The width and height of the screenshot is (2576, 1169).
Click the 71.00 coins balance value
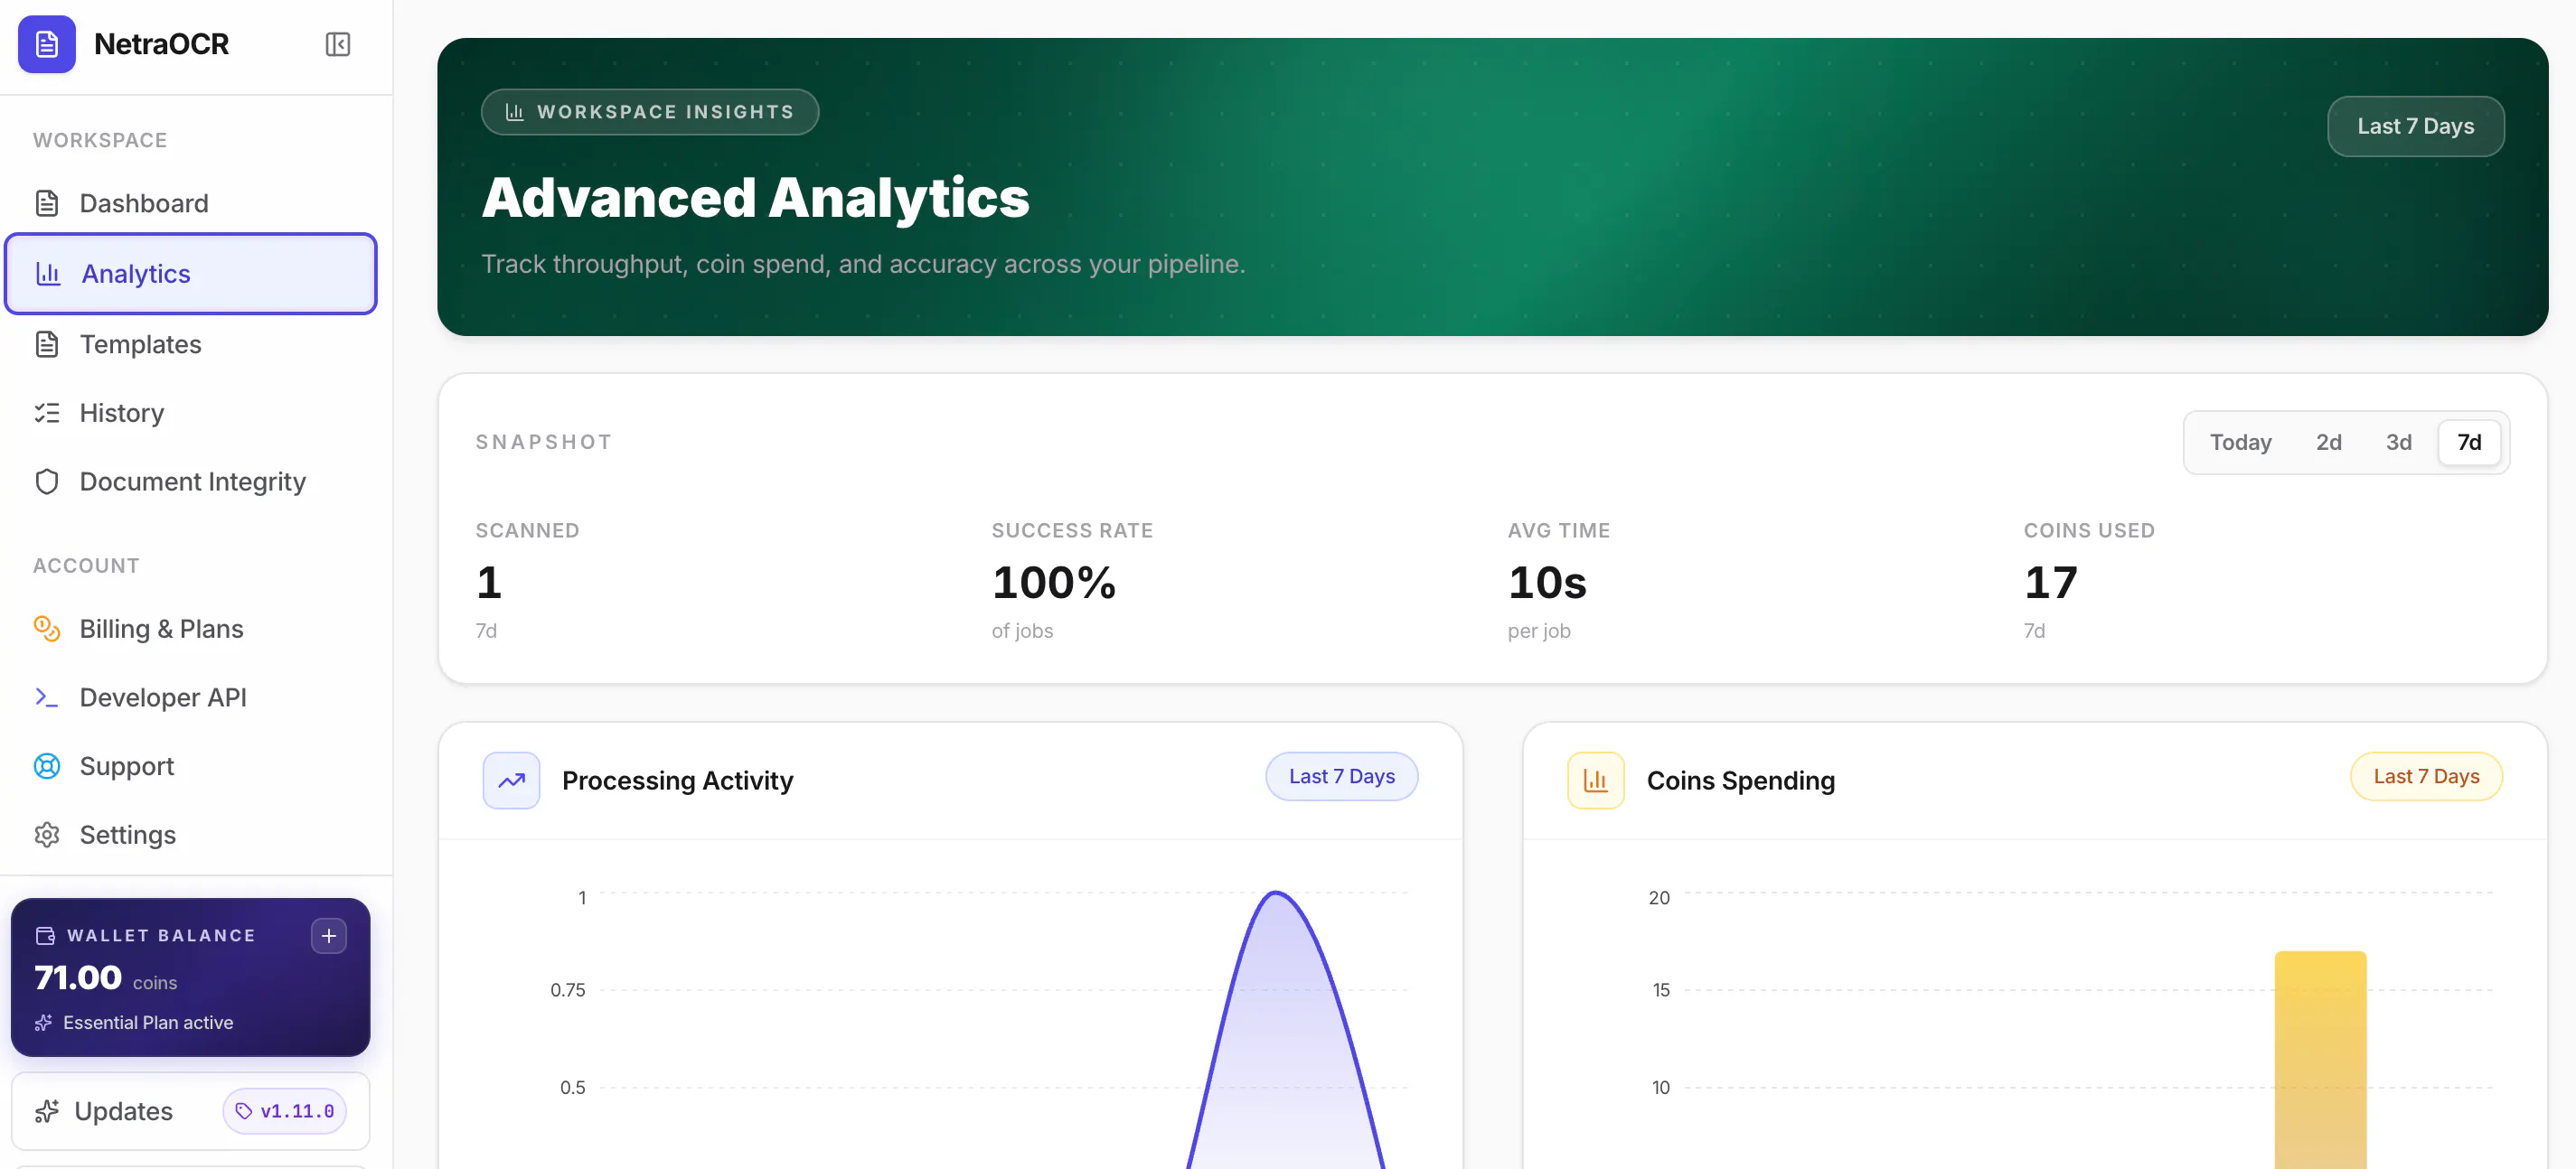click(78, 977)
